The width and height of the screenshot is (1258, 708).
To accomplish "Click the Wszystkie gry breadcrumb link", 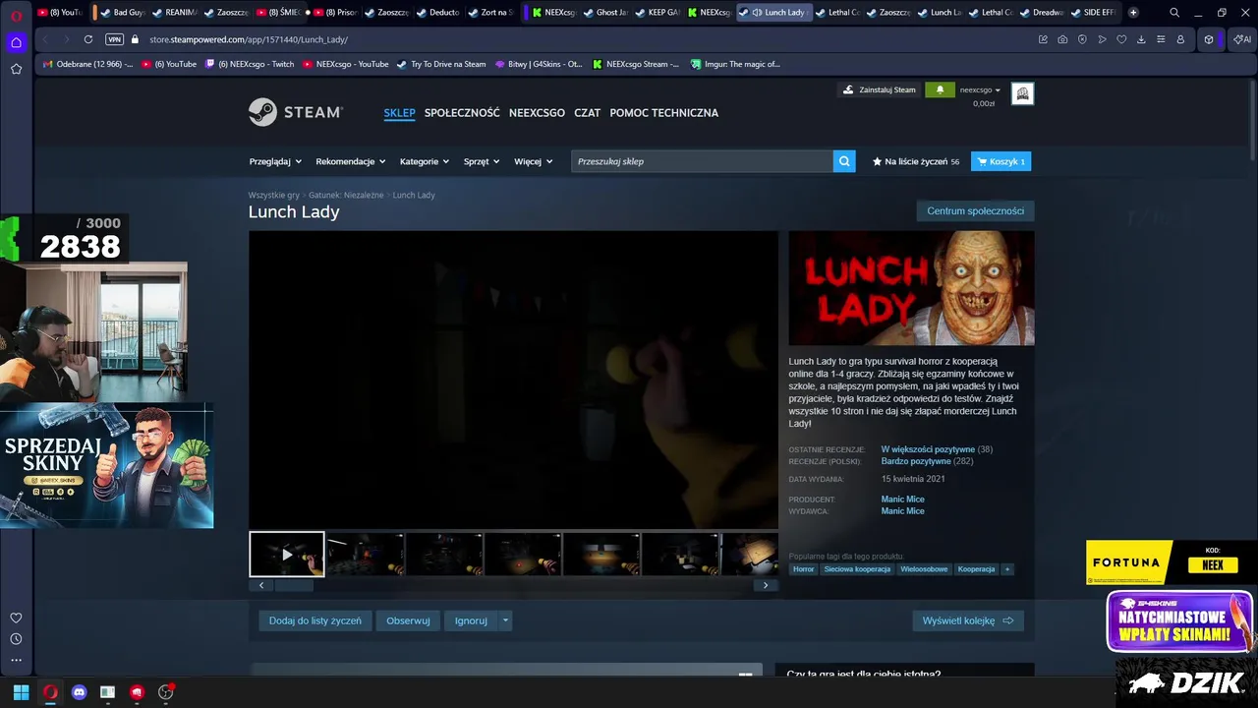I will click(x=273, y=195).
